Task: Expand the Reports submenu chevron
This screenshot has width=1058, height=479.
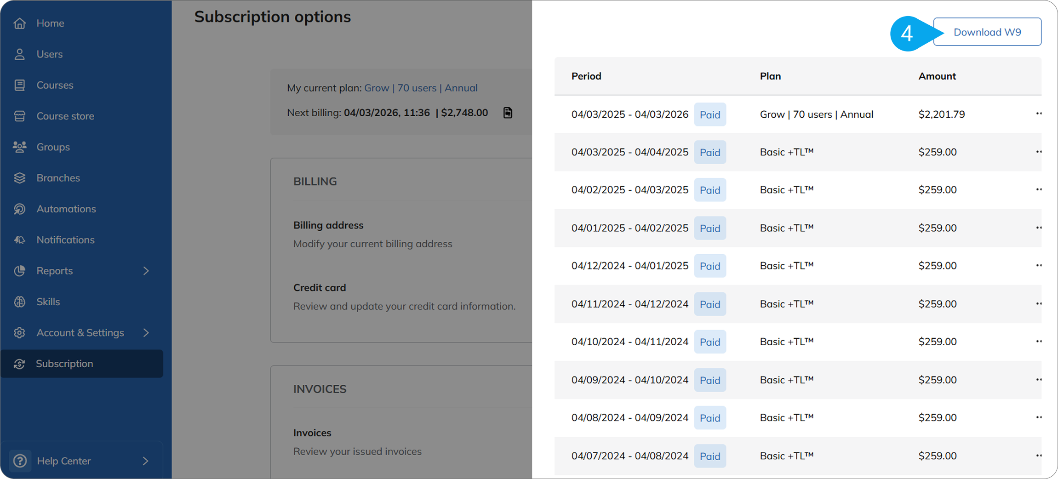Action: click(x=146, y=271)
